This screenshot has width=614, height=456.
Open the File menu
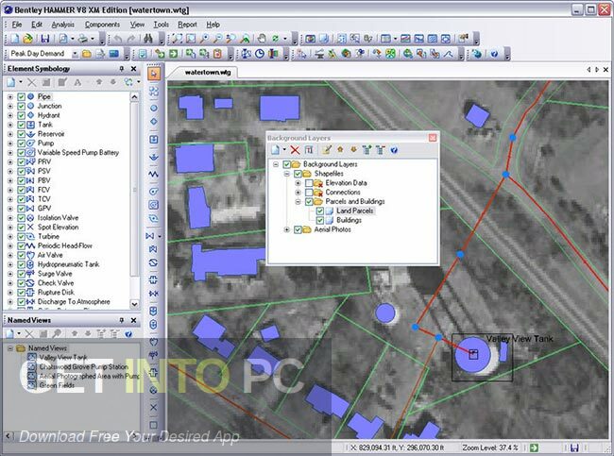tap(17, 25)
